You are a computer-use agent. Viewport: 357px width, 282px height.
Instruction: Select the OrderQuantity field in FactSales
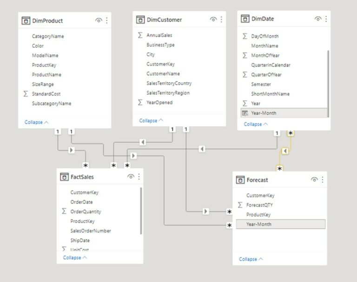86,211
